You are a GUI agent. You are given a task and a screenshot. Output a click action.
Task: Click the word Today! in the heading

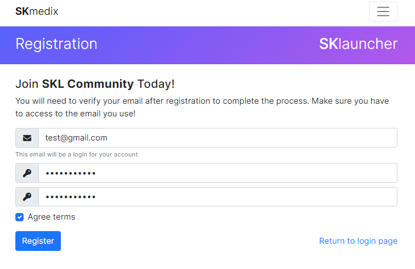coord(156,84)
